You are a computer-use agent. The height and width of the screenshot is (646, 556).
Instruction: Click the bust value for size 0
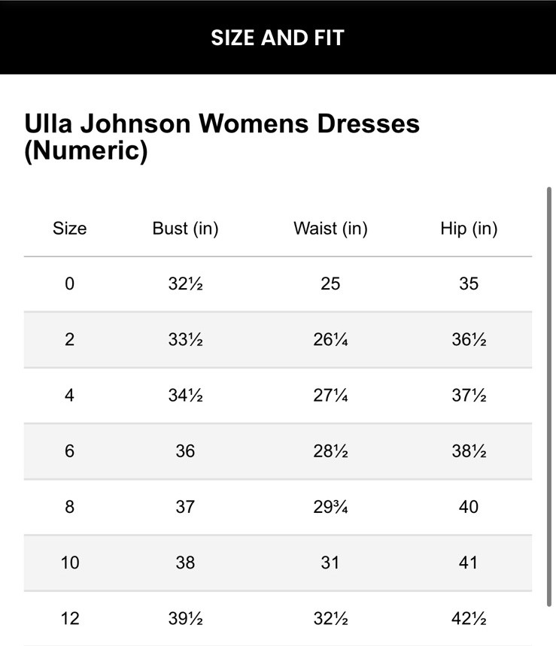185,284
